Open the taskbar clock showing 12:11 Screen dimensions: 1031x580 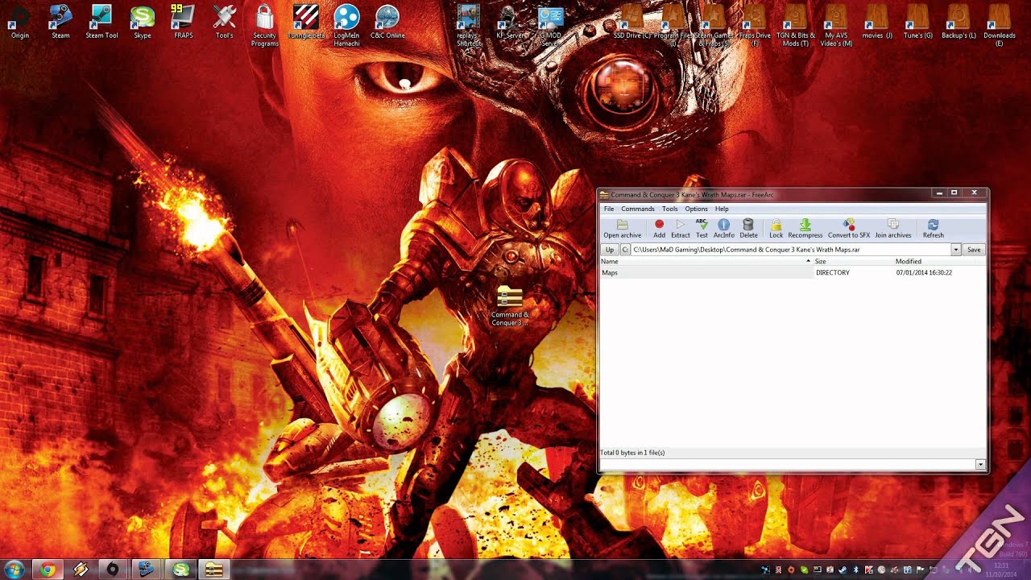[999, 570]
